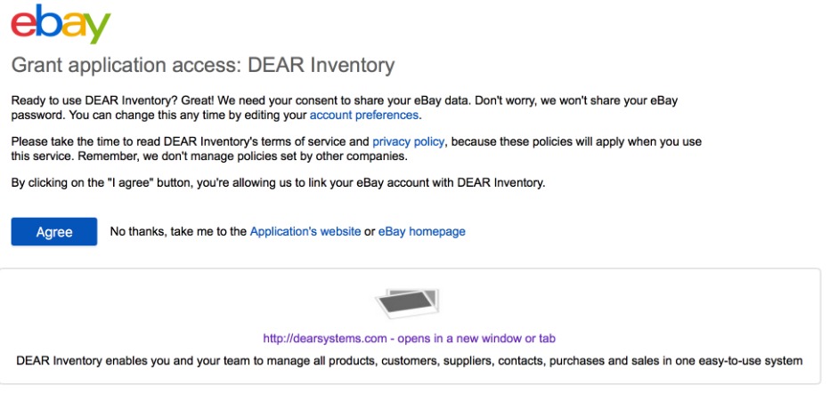
Task: Open the account preferences link
Action: tap(363, 116)
